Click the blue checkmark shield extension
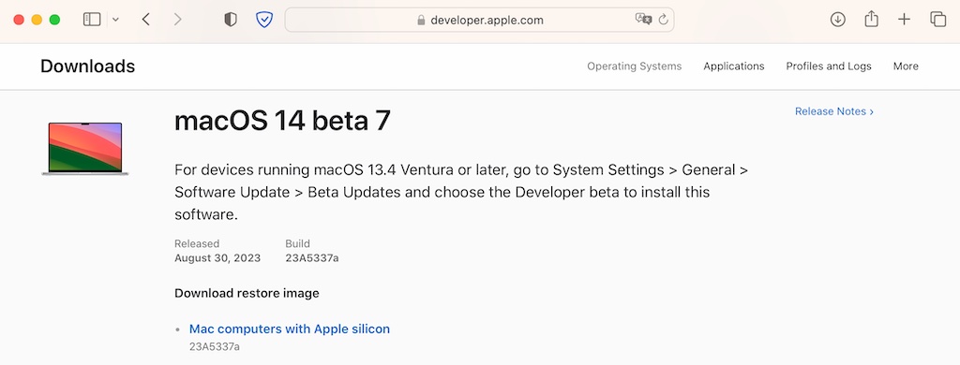This screenshot has width=960, height=365. click(x=263, y=20)
